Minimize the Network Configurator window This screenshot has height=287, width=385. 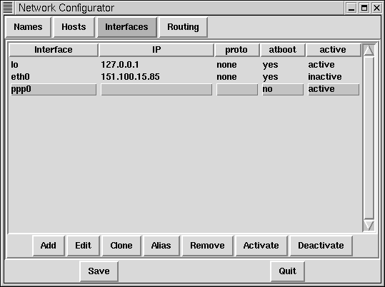[351, 8]
